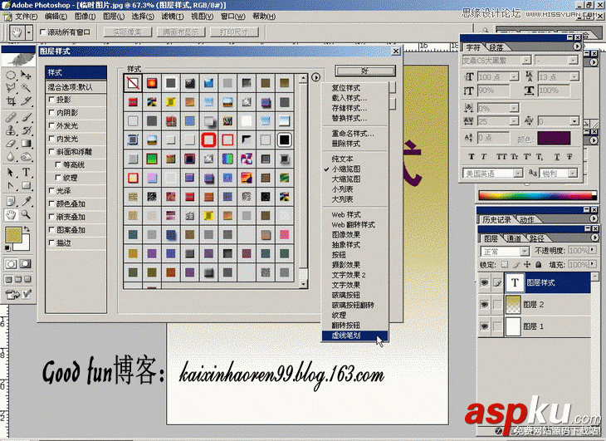Screen dimensions: 606x441
Task: Switch to 动作 tab
Action: [526, 219]
